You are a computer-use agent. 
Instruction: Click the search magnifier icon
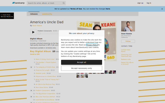[x=64, y=3]
